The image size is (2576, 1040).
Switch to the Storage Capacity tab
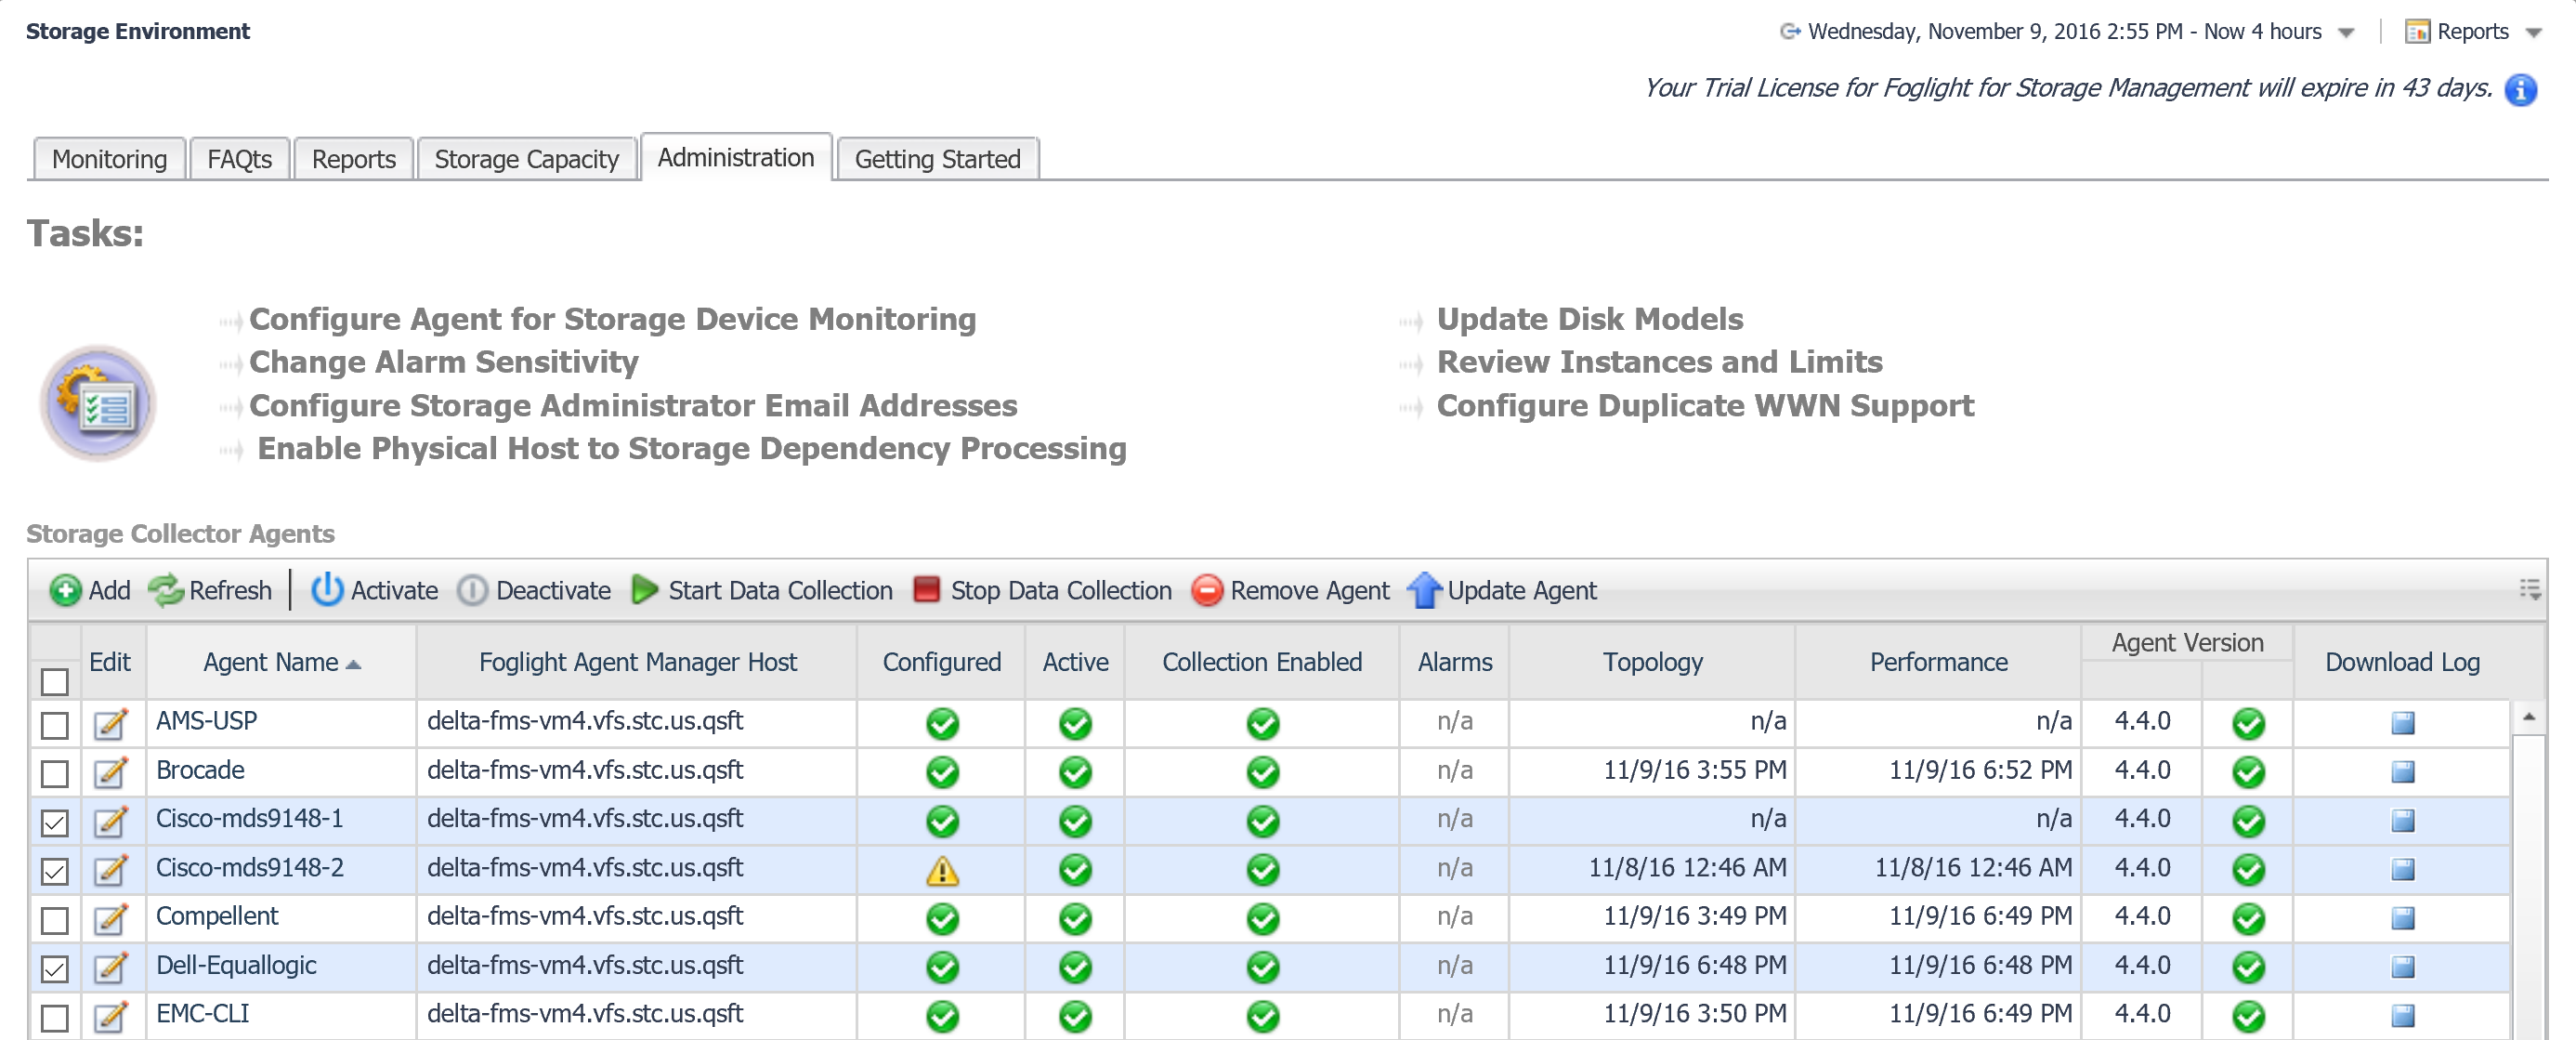pos(526,160)
